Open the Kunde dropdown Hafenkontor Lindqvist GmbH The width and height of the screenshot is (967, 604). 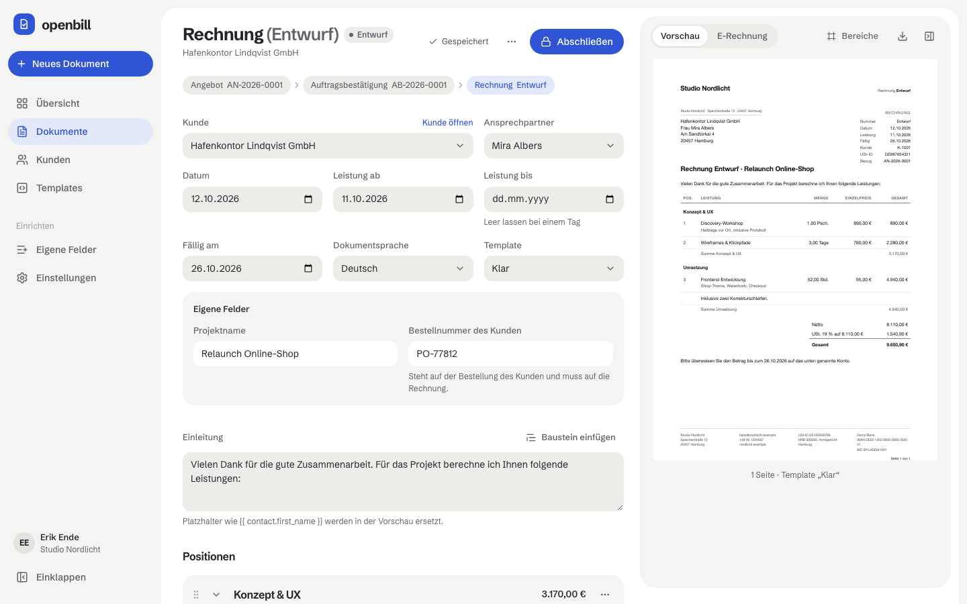328,146
